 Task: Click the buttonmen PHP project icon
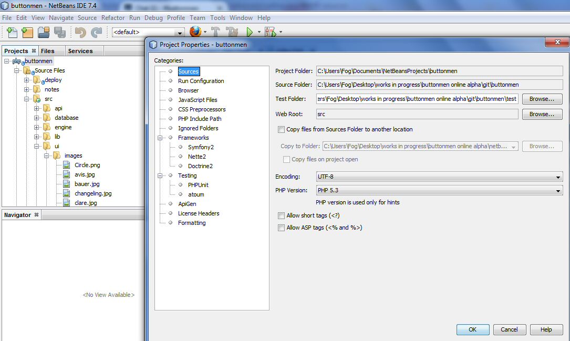pos(17,61)
